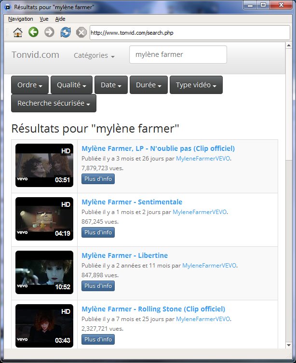Reload the page with refresh icon
This screenshot has width=296, height=363.
click(66, 32)
